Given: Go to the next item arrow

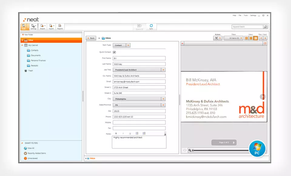Looking at the screenshot, I should (x=265, y=38).
